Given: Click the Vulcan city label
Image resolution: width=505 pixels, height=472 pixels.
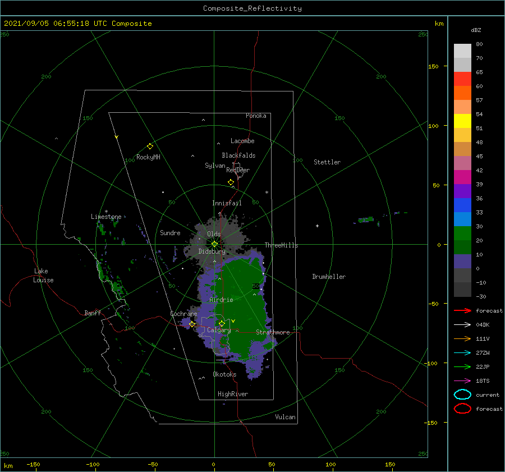Looking at the screenshot, I should click(x=285, y=417).
